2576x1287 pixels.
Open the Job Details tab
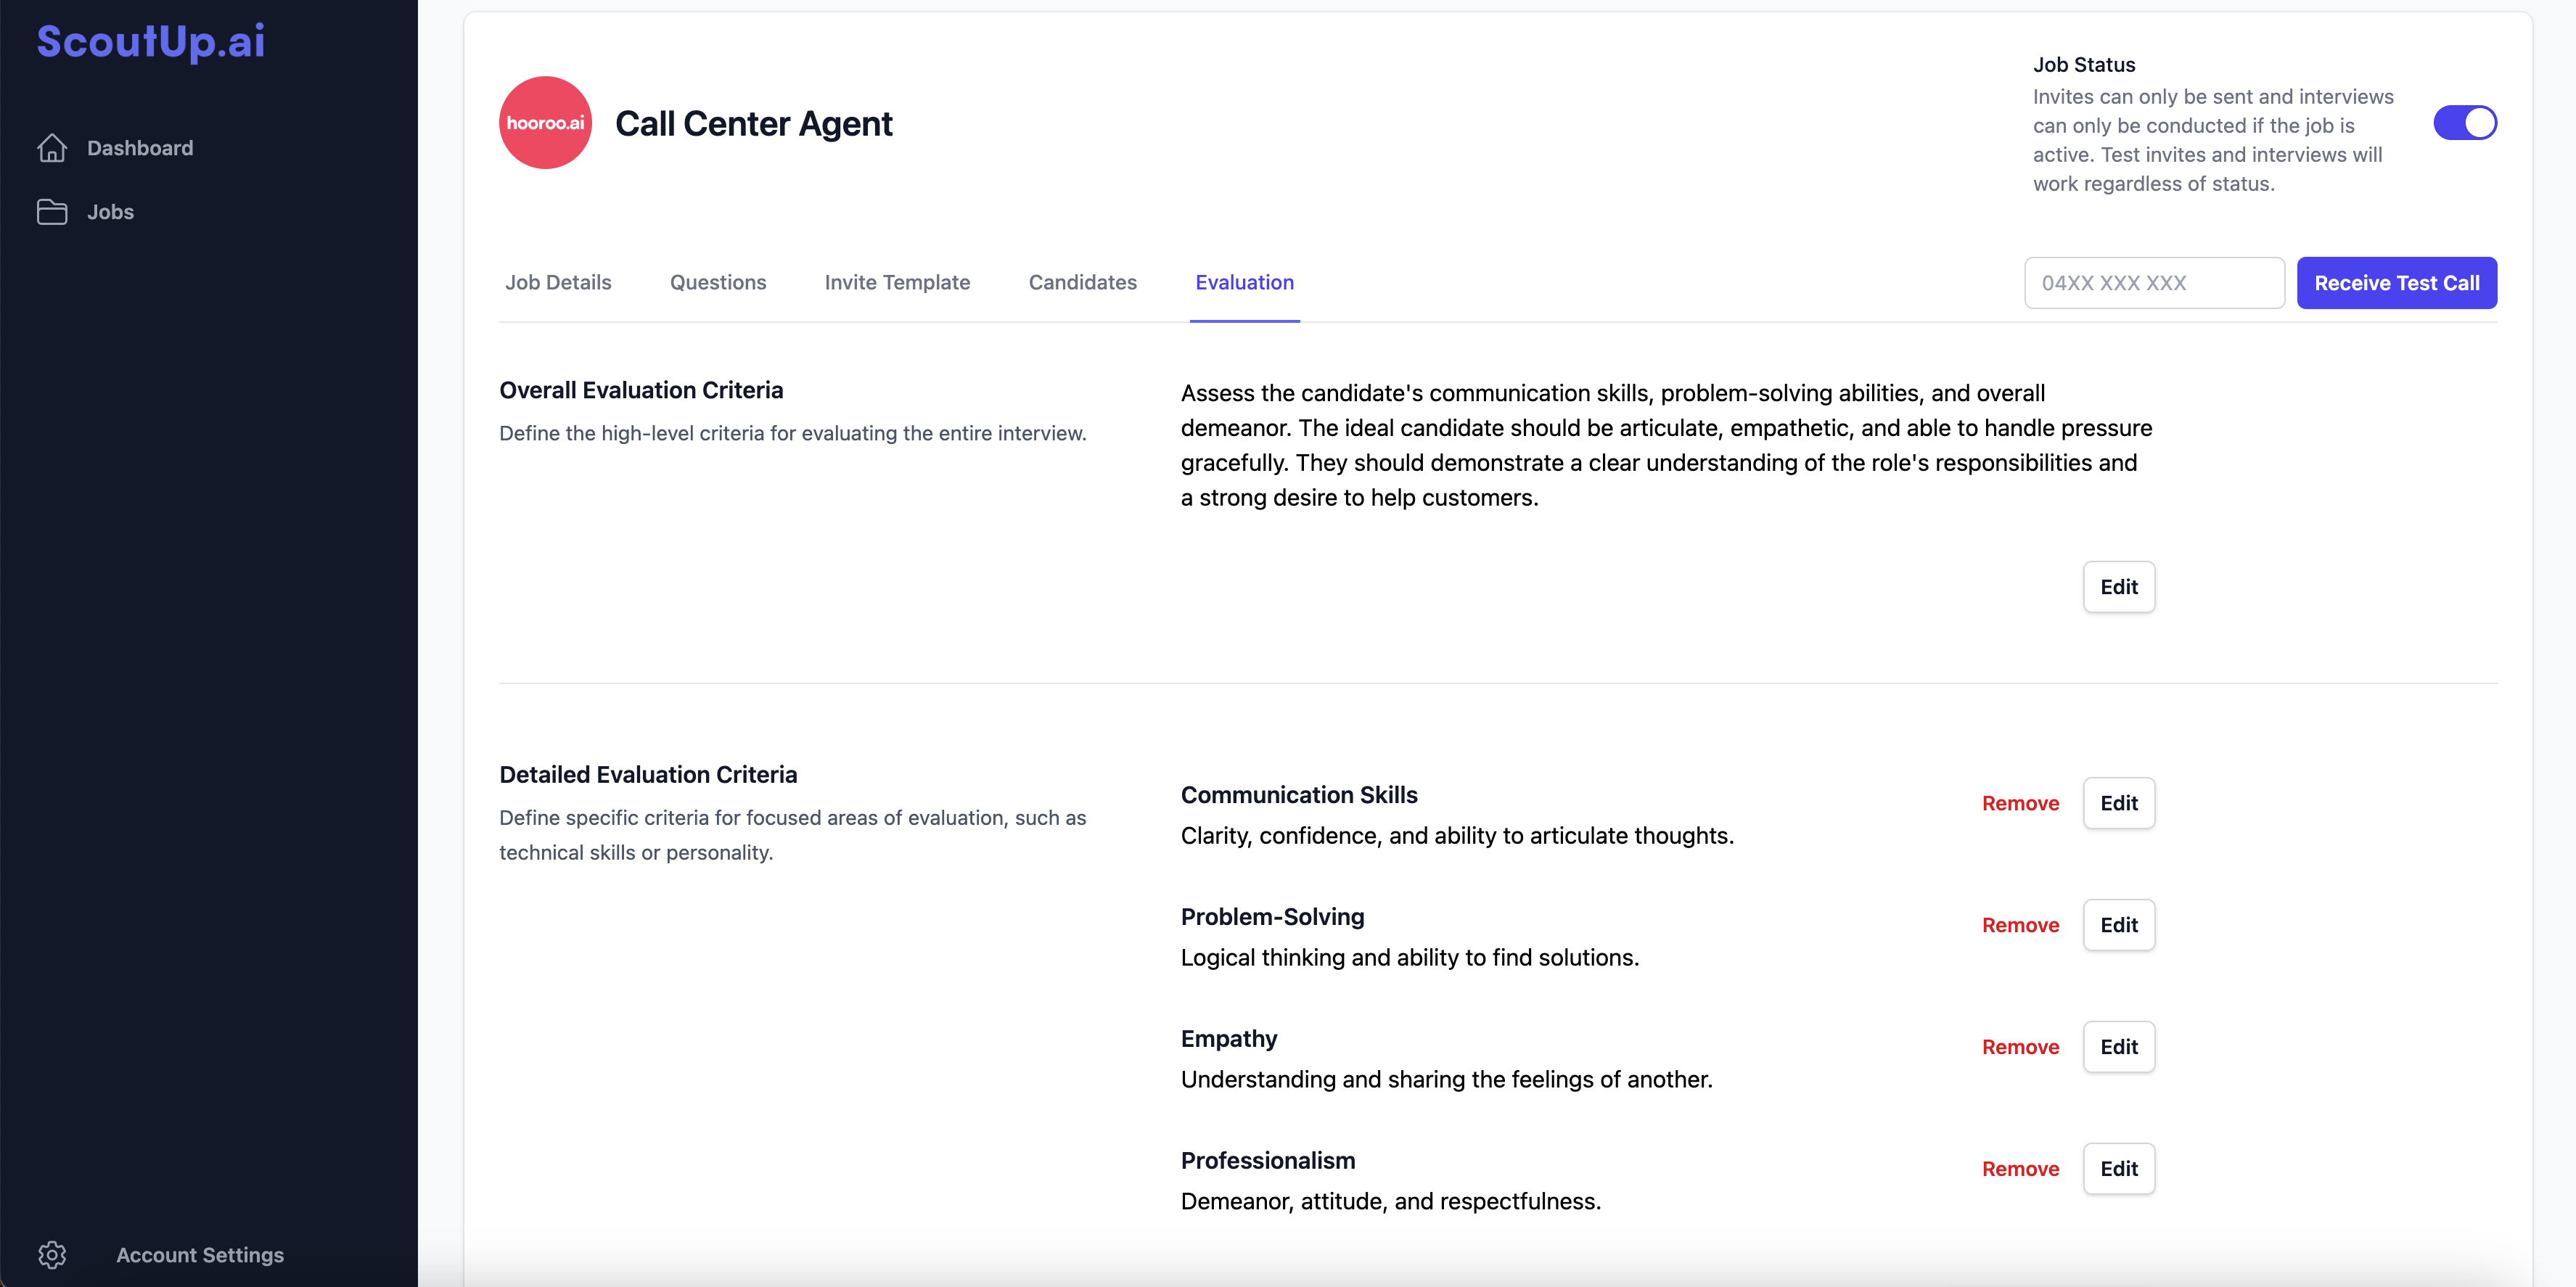point(558,283)
